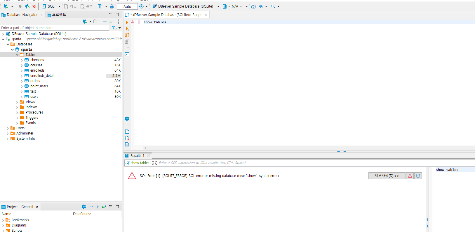Click the show variables panel icon
This screenshot has width=475, height=232.
click(127, 144)
